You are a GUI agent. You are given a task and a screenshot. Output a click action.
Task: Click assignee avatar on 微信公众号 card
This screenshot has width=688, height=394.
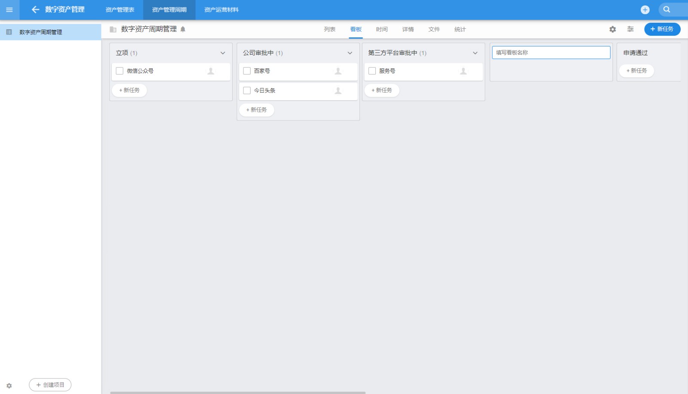pyautogui.click(x=211, y=71)
